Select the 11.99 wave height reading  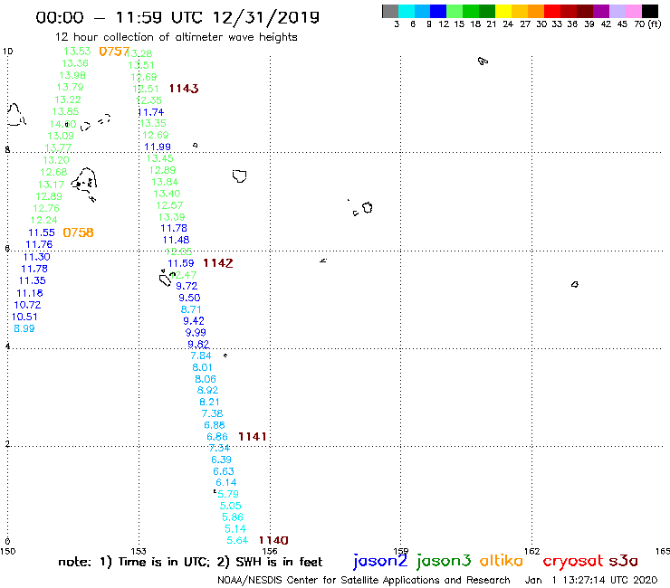click(x=158, y=147)
